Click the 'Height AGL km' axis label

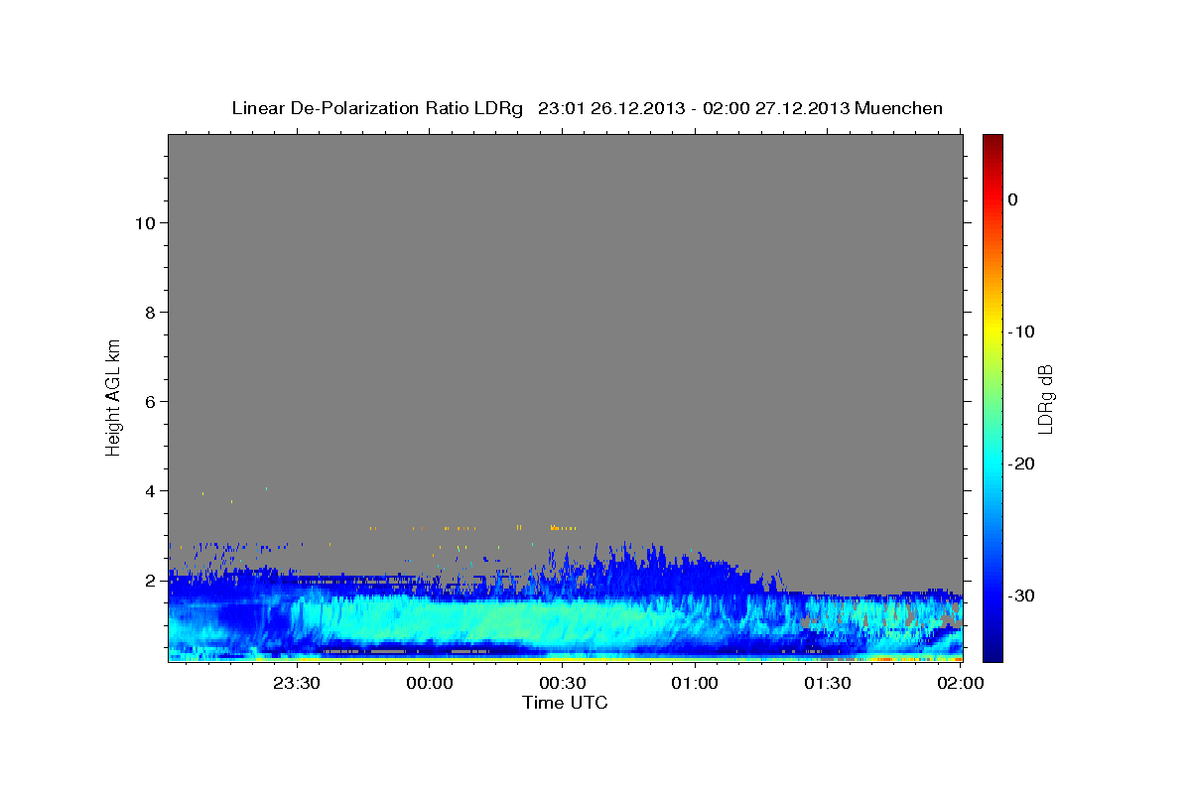coord(113,397)
